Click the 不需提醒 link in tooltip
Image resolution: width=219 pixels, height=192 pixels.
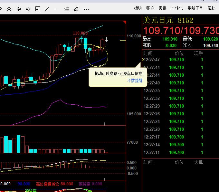tap(135, 81)
